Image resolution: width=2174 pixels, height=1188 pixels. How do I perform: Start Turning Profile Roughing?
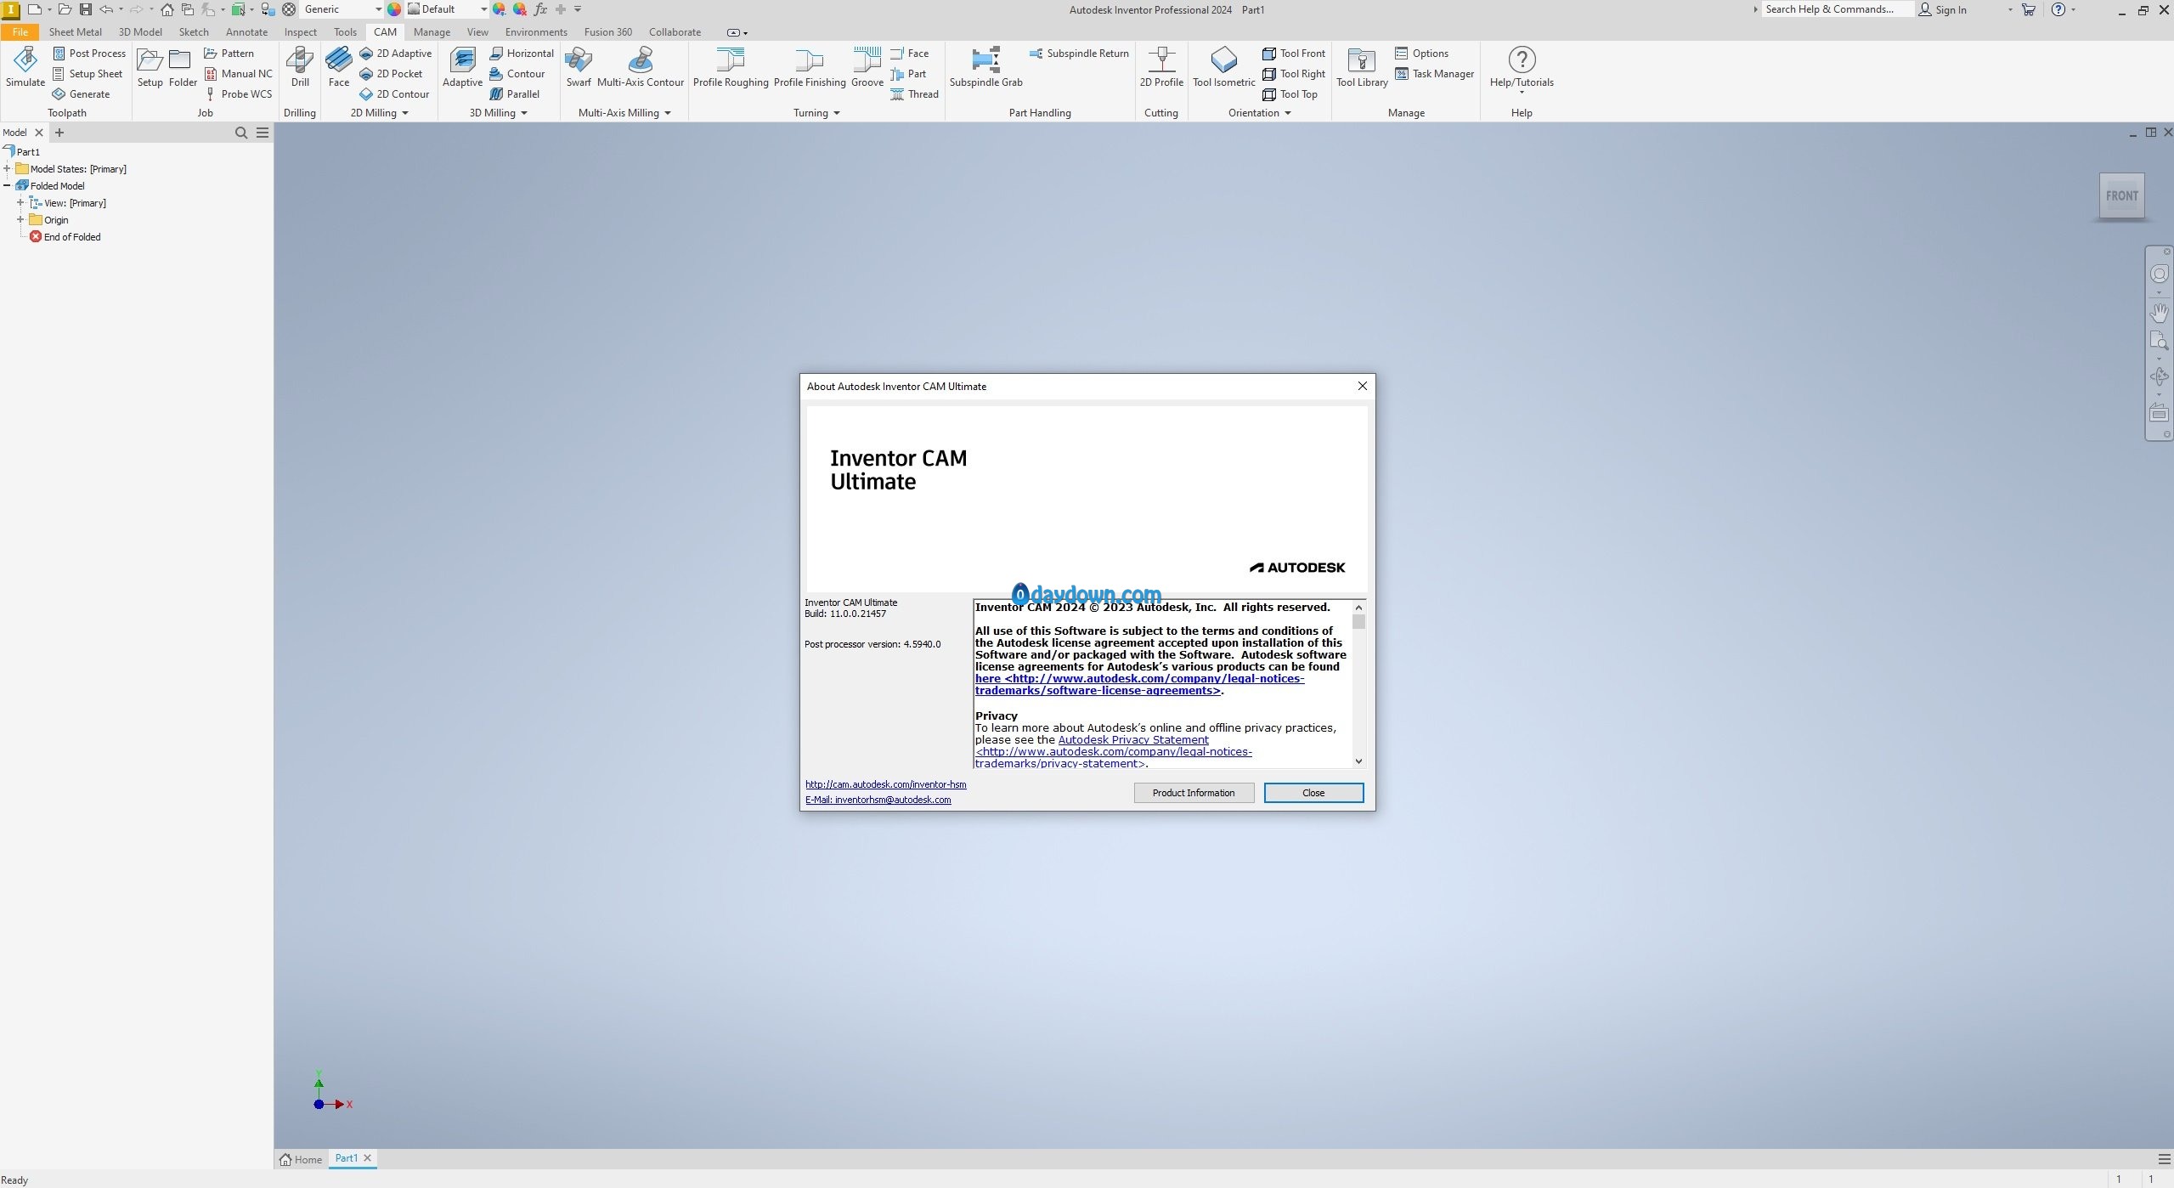731,67
